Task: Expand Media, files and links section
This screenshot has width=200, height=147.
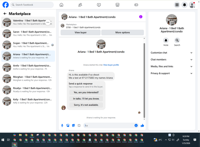Action: point(172,66)
